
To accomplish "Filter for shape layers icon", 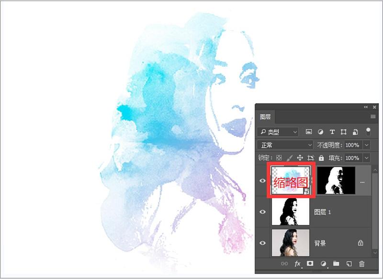I will pyautogui.click(x=344, y=132).
